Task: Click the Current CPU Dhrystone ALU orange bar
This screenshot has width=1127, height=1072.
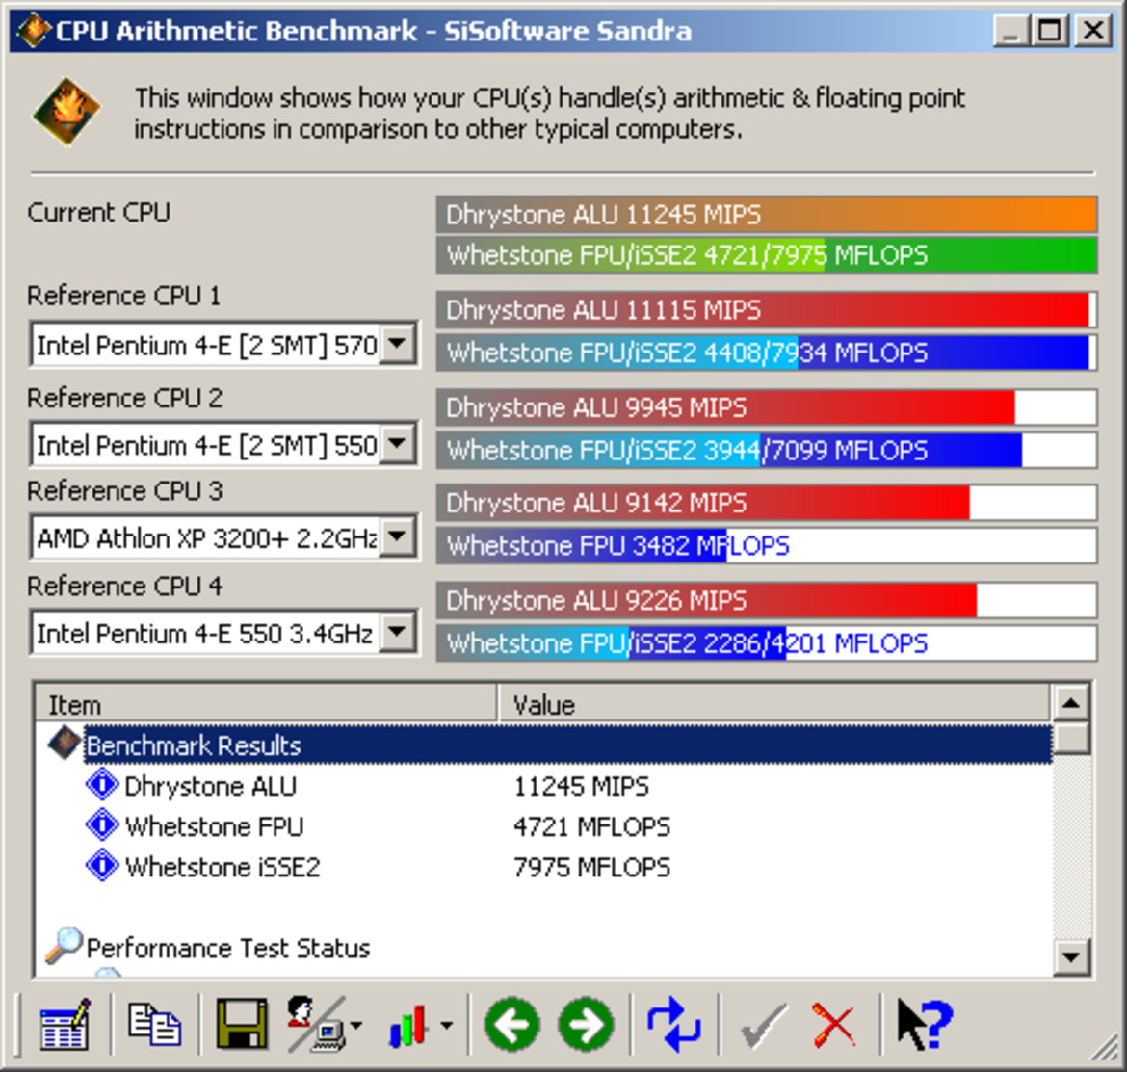Action: click(766, 214)
